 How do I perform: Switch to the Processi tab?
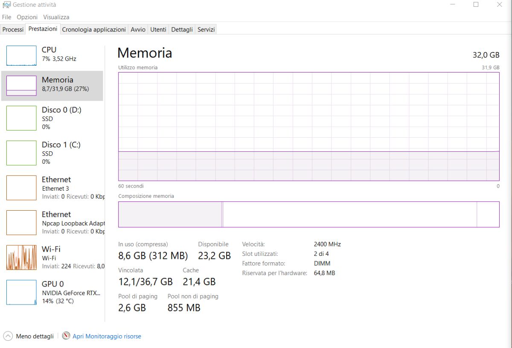coord(13,29)
